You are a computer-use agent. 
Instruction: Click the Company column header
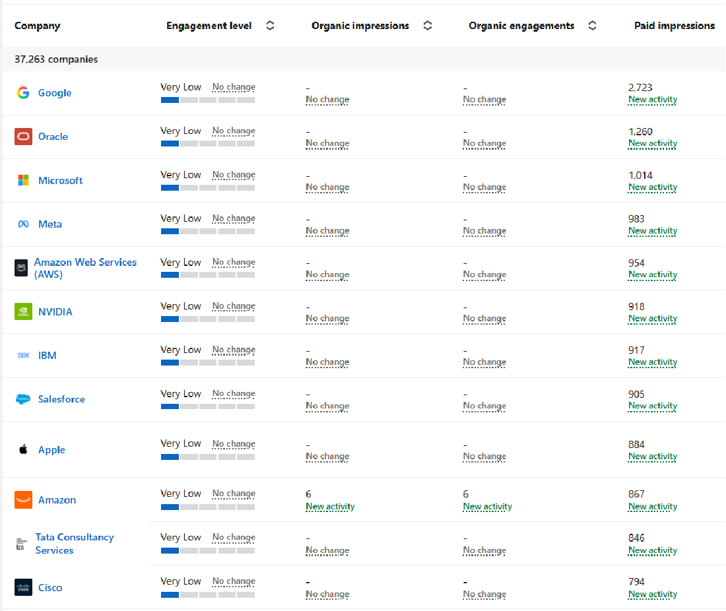pos(37,26)
